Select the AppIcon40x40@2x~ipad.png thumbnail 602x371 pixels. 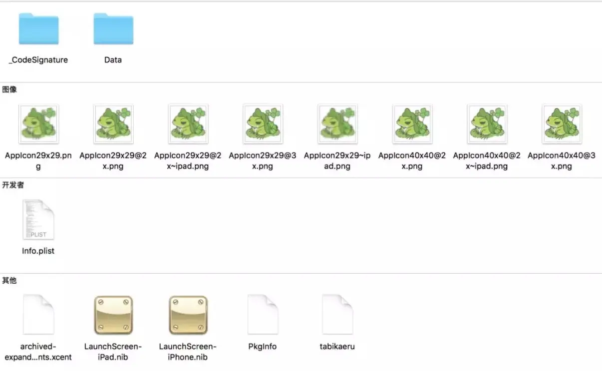pyautogui.click(x=487, y=124)
